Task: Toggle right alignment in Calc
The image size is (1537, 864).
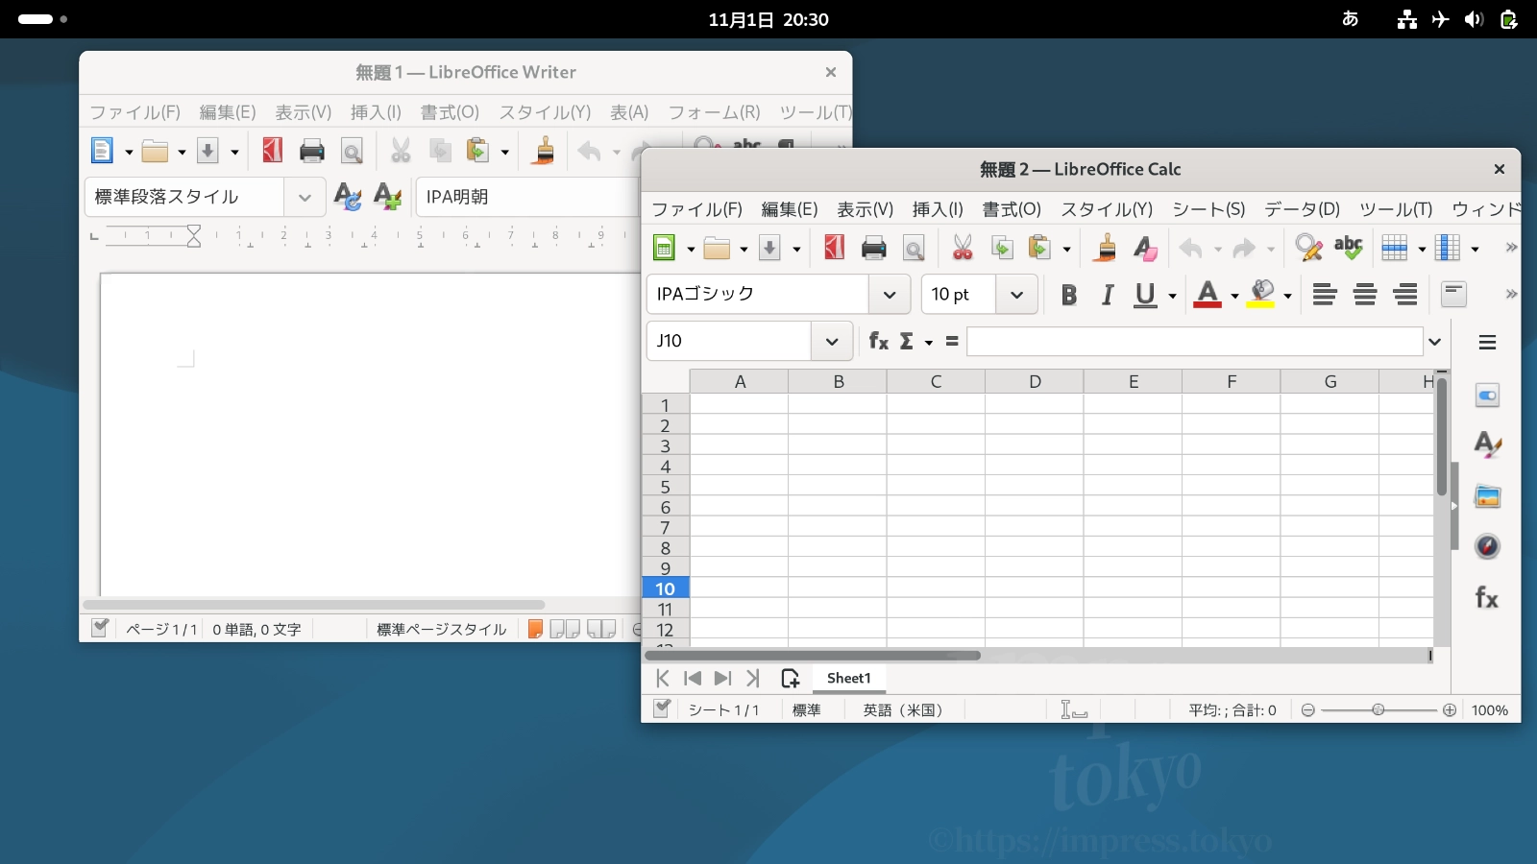Action: click(x=1405, y=295)
